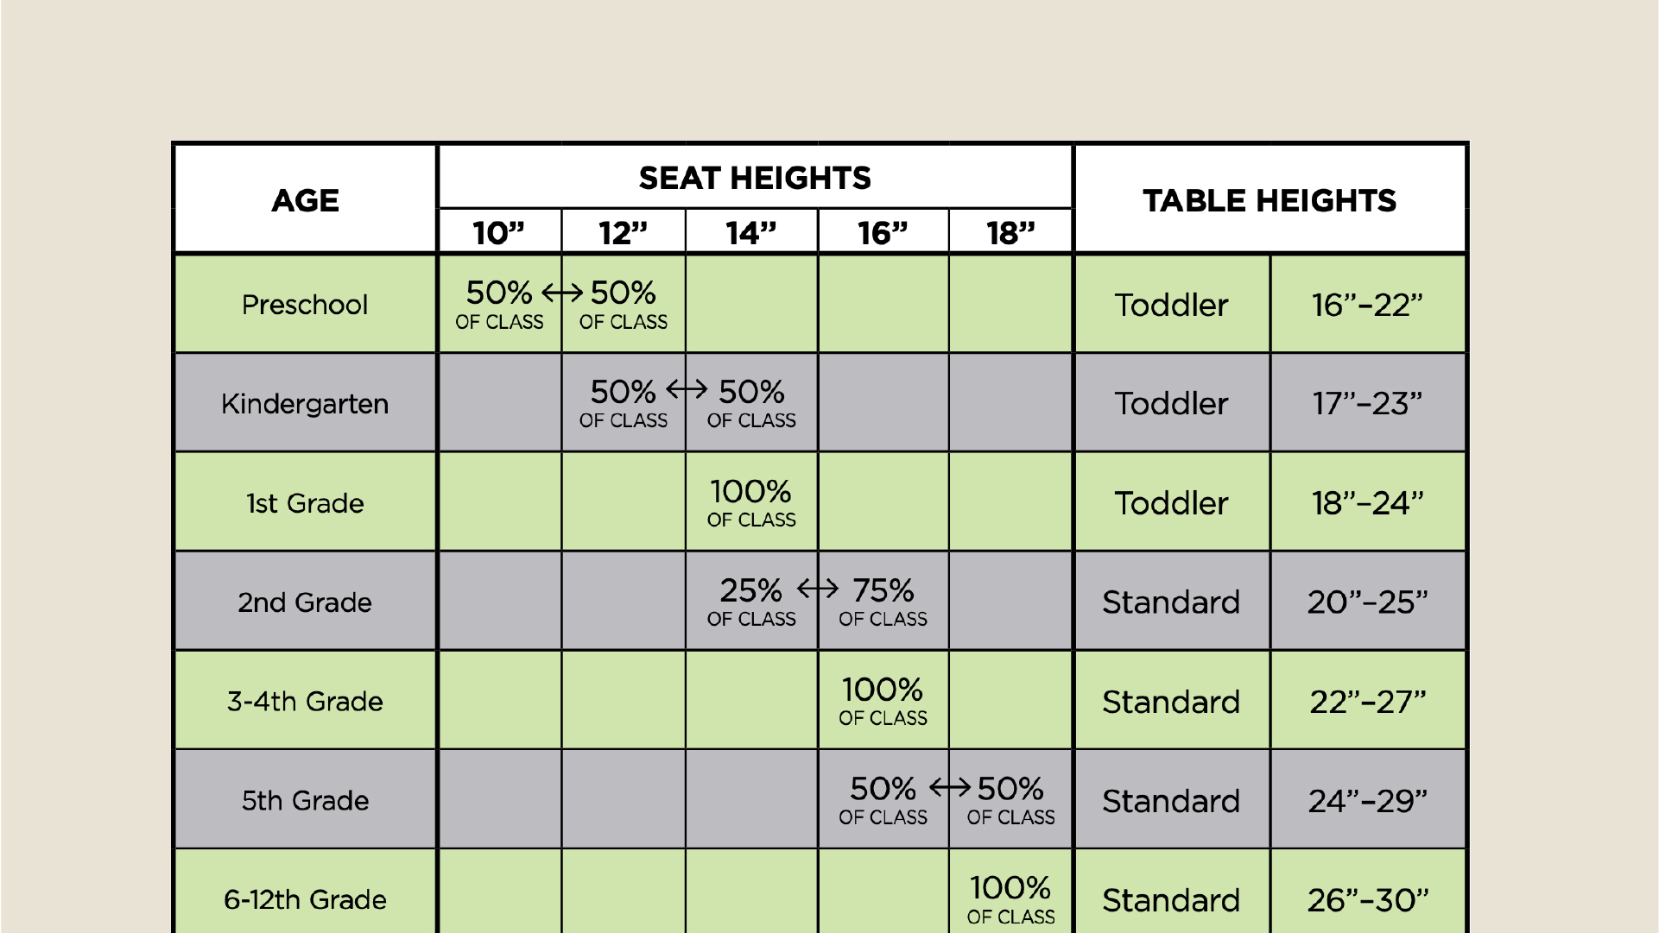The height and width of the screenshot is (933, 1659).
Task: Click the 16"–22" table height cell
Action: tap(1367, 305)
